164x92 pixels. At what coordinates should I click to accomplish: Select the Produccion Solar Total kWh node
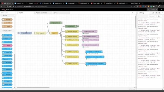pyautogui.click(x=96, y=64)
